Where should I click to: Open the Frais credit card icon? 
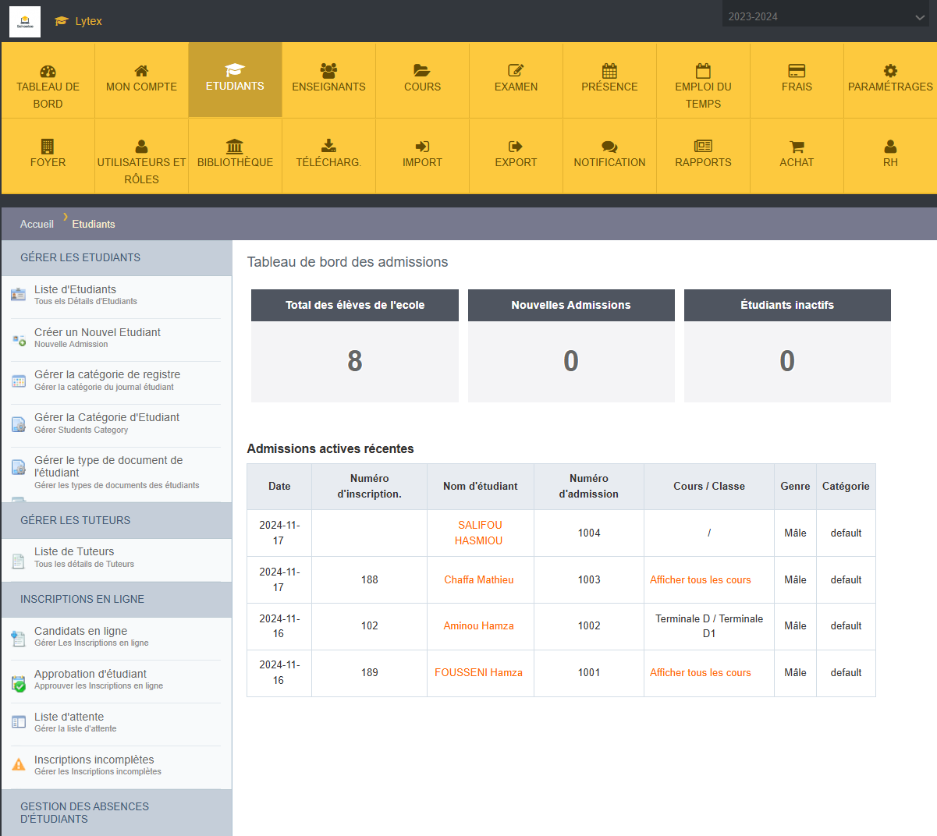click(x=797, y=70)
